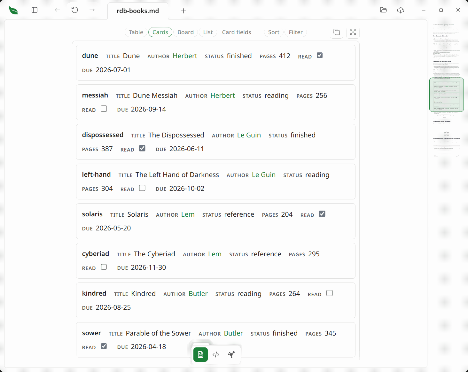Image resolution: width=468 pixels, height=372 pixels.
Task: Expand the view with the fullscreen arrows icon
Action: [353, 32]
